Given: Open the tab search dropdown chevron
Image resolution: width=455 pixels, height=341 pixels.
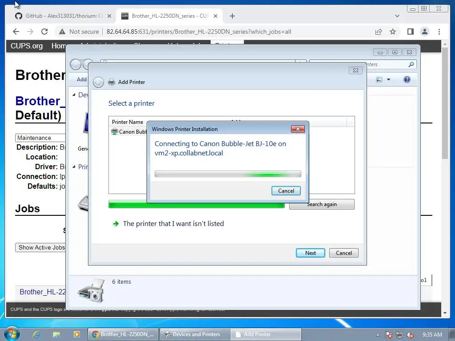Looking at the screenshot, I should 397,16.
